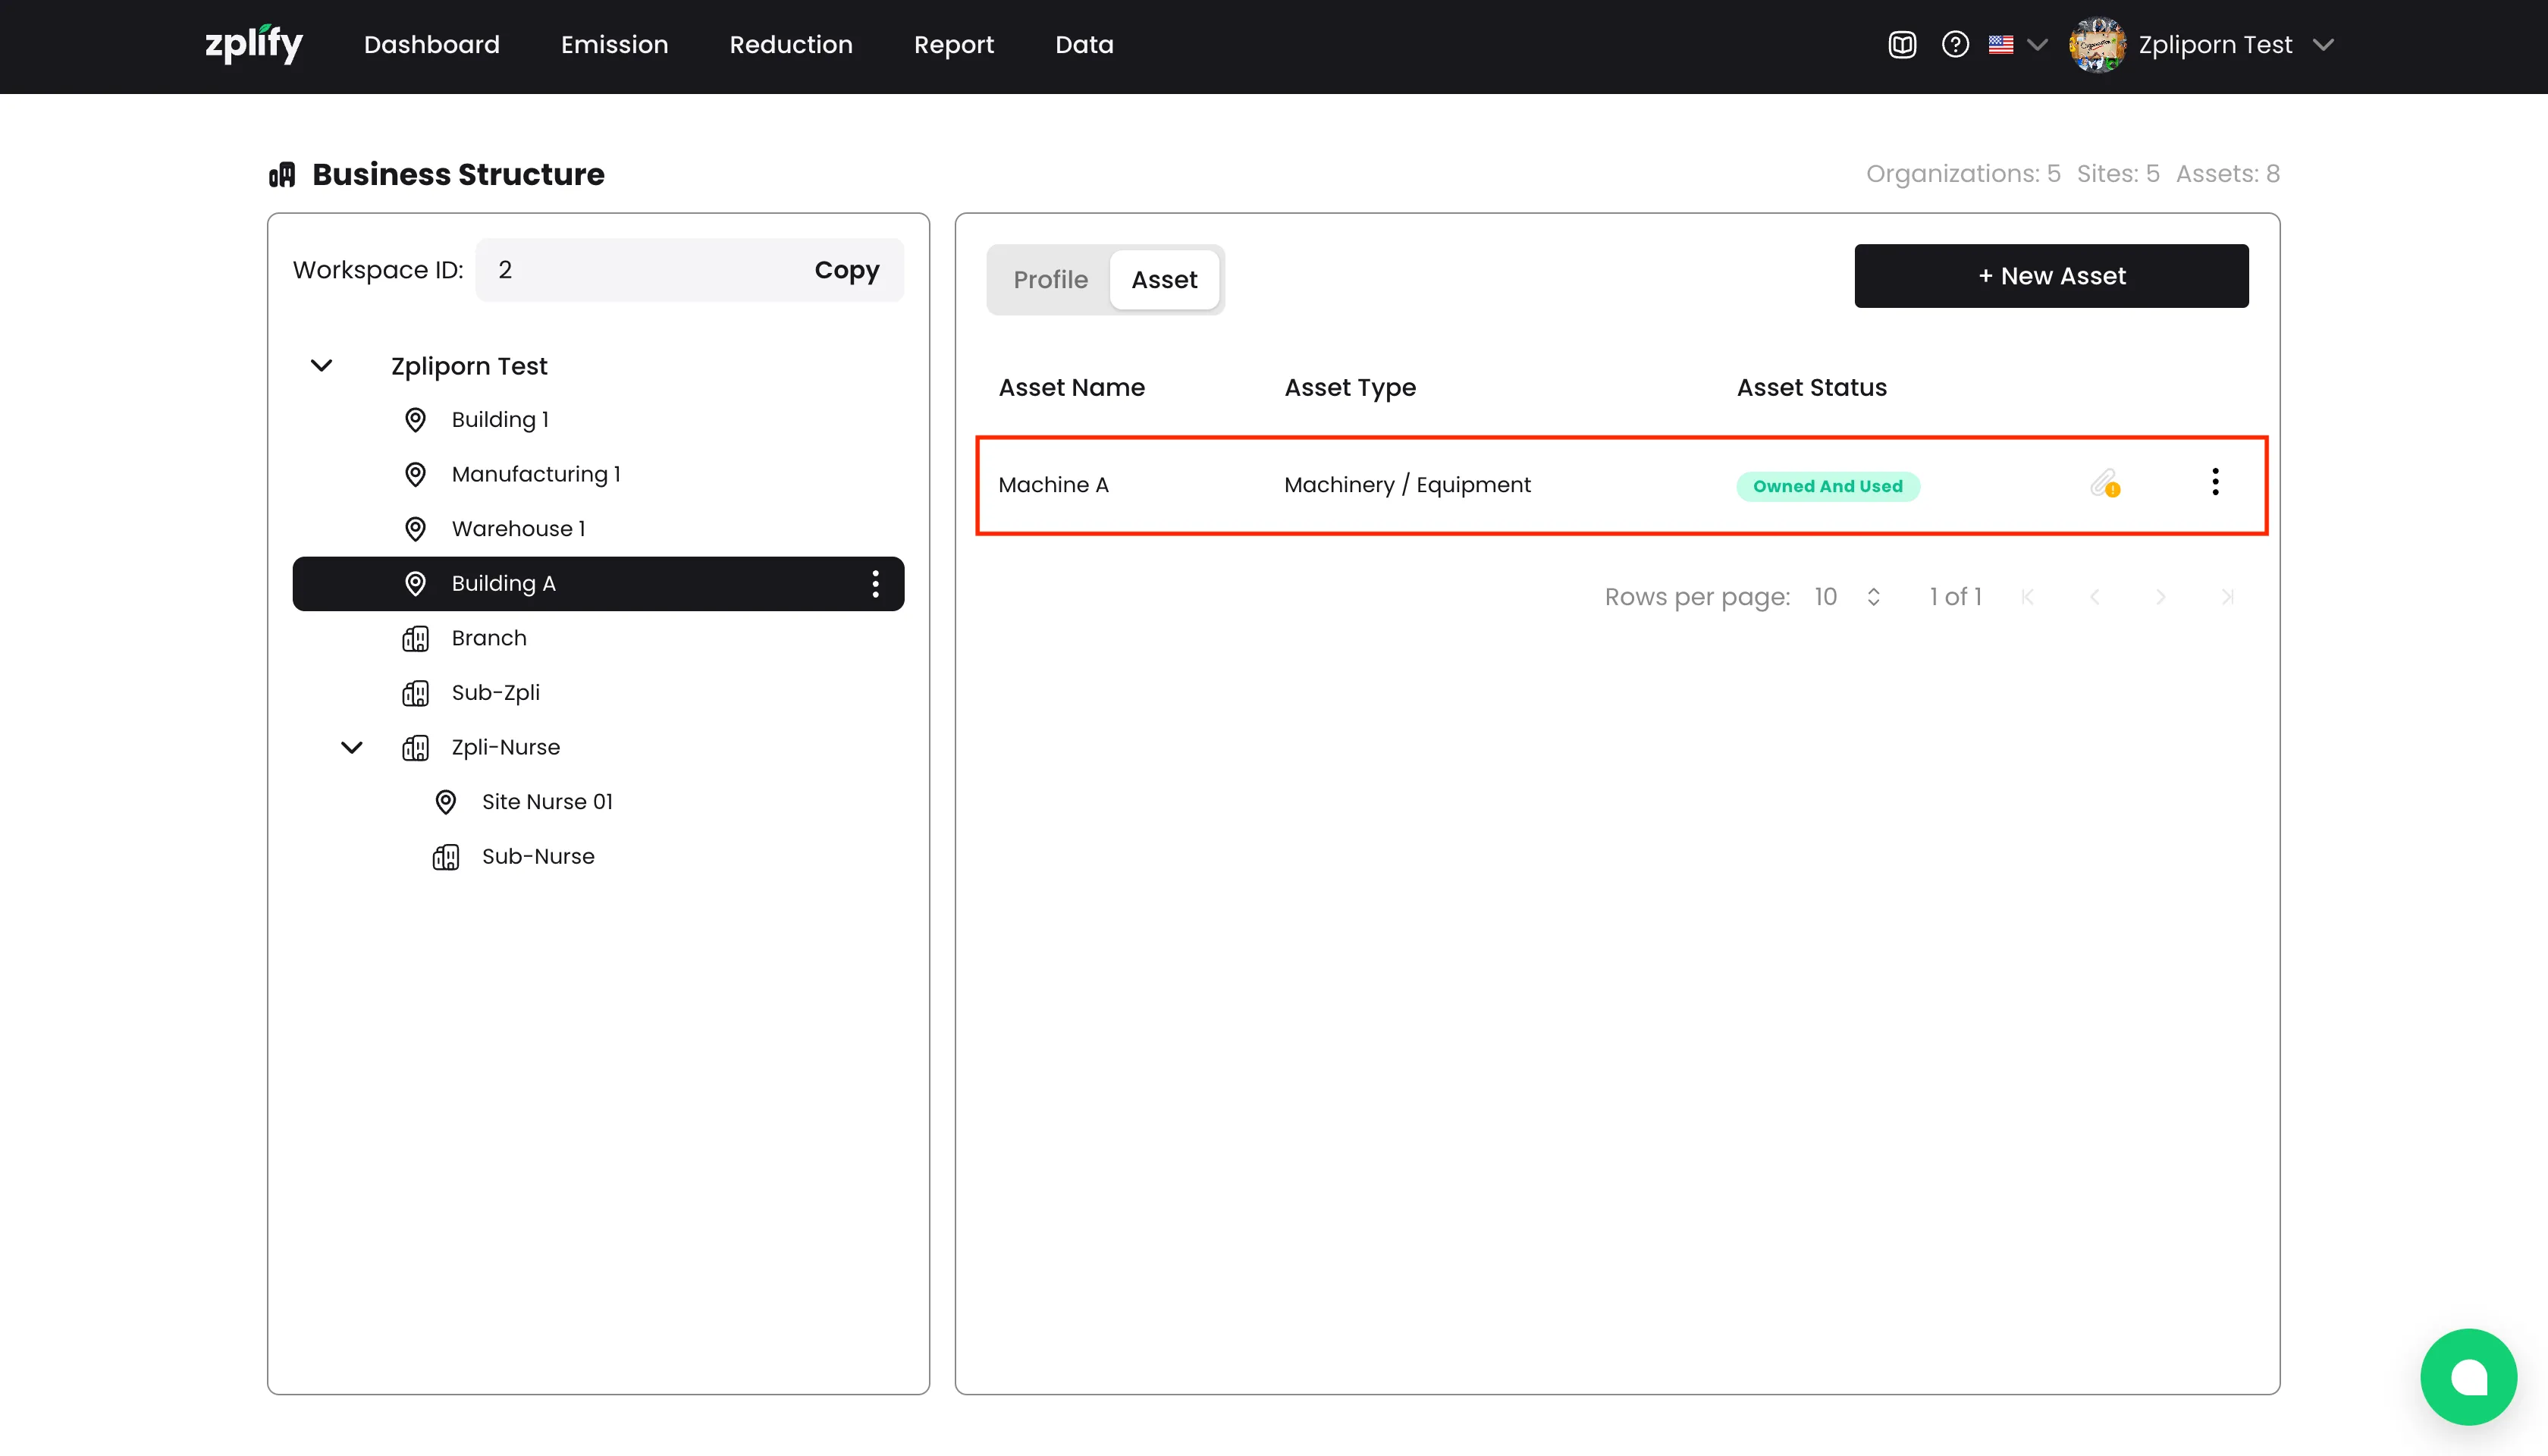
Task: Copy the Workspace ID
Action: 846,270
